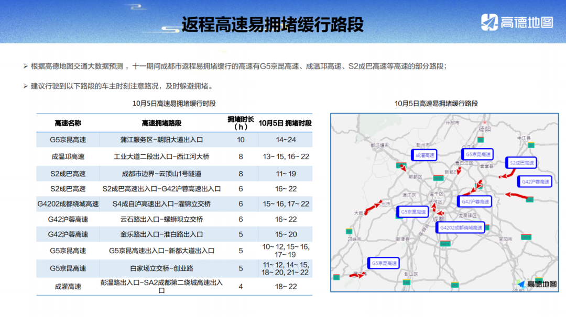Select cell S2成巴高速出入口-G42沪蓉高速出入口
The width and height of the screenshot is (566, 317).
(x=161, y=189)
